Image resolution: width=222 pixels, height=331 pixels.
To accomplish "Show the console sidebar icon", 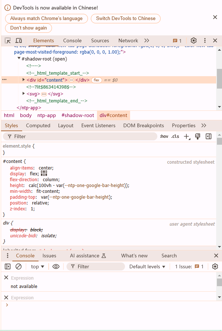I will click(x=8, y=266).
